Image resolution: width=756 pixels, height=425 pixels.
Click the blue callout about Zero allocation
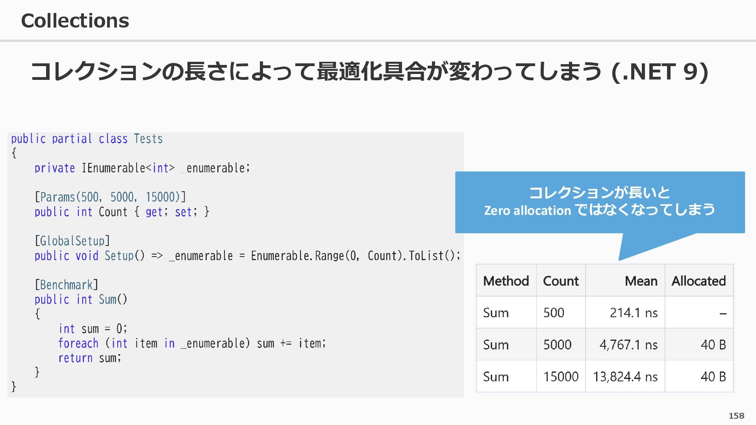click(599, 201)
